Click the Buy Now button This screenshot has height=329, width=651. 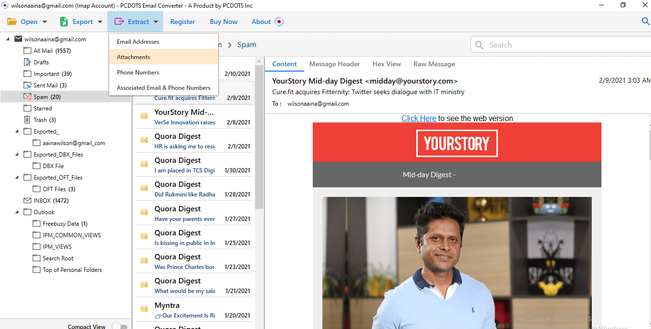point(224,22)
